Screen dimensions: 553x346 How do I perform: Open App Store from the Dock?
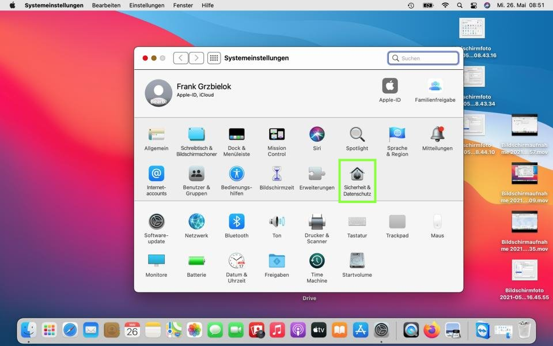[360, 330]
